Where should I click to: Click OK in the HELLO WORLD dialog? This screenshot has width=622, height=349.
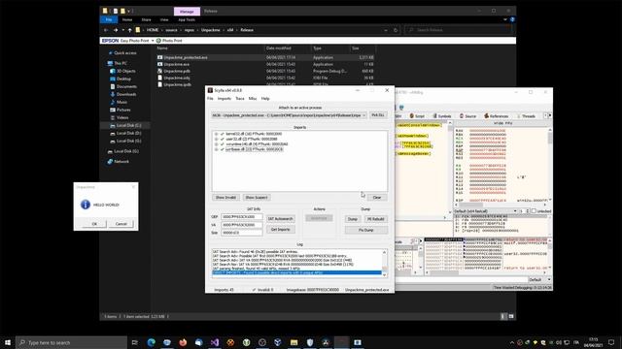(94, 224)
